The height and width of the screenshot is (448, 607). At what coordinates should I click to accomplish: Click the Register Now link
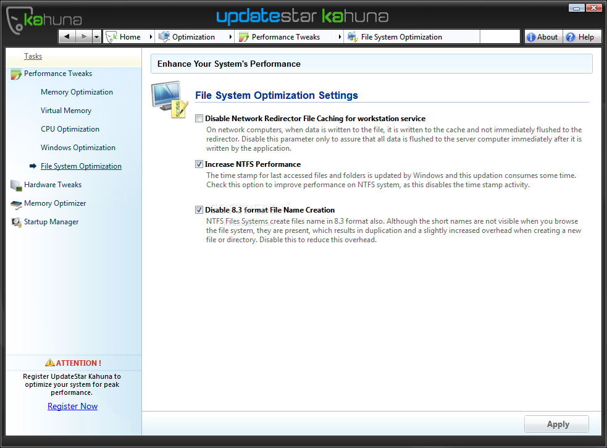point(72,406)
